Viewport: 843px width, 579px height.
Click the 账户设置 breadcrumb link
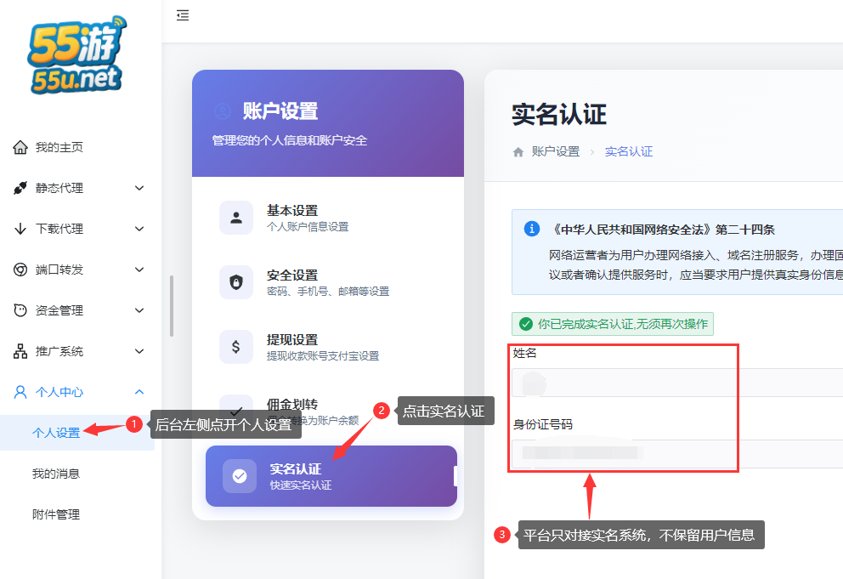click(557, 150)
